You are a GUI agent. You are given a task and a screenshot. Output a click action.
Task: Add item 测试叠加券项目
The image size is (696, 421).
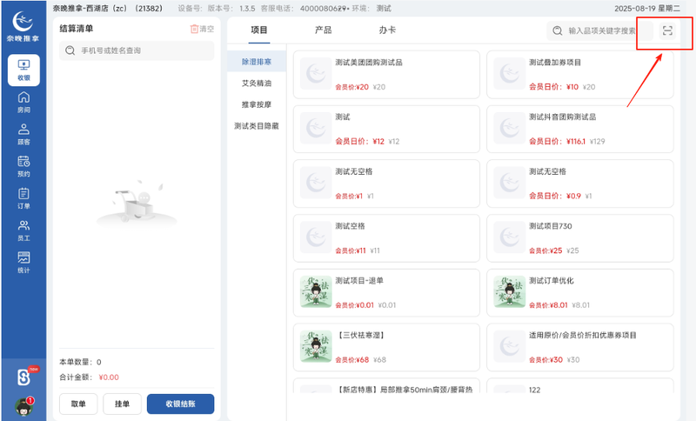pos(580,75)
